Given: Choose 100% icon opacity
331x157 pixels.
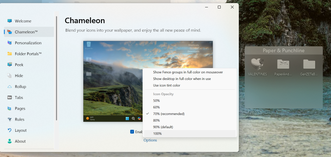Looking at the screenshot, I should (157, 134).
